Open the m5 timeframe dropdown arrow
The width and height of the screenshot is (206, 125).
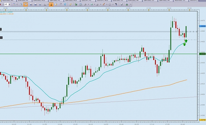click(10, 5)
